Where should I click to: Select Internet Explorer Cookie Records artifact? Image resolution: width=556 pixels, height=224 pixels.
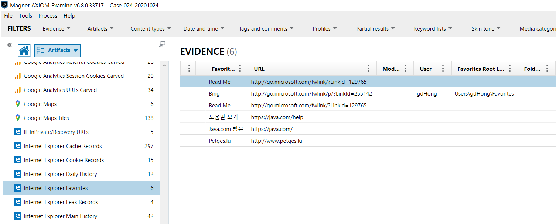tap(81, 160)
